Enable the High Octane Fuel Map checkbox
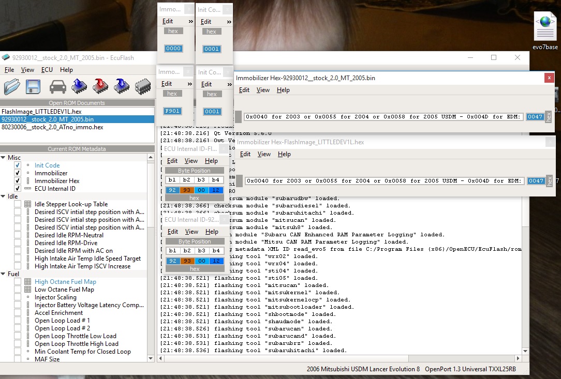 18,282
